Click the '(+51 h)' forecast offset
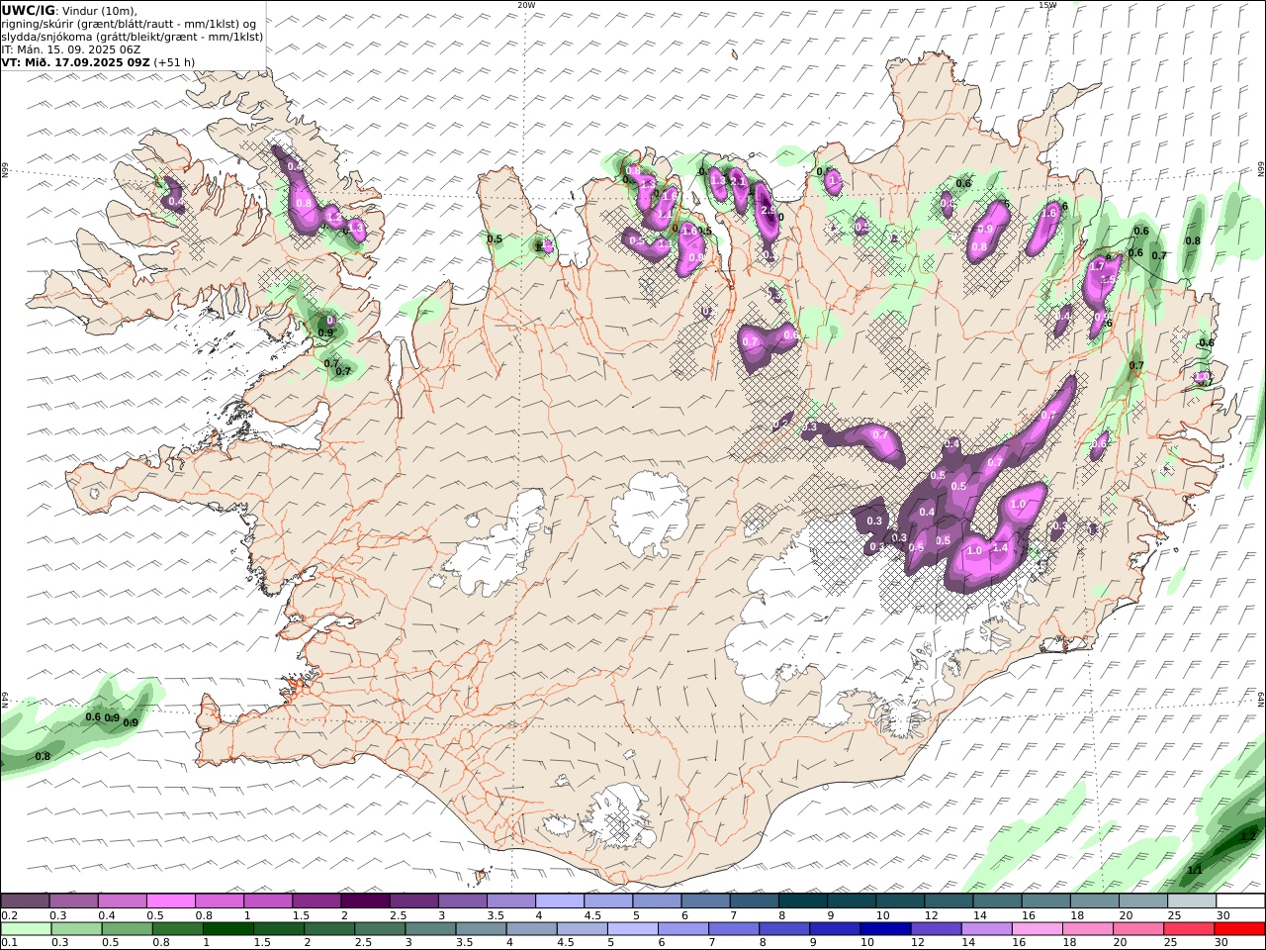 (x=174, y=61)
